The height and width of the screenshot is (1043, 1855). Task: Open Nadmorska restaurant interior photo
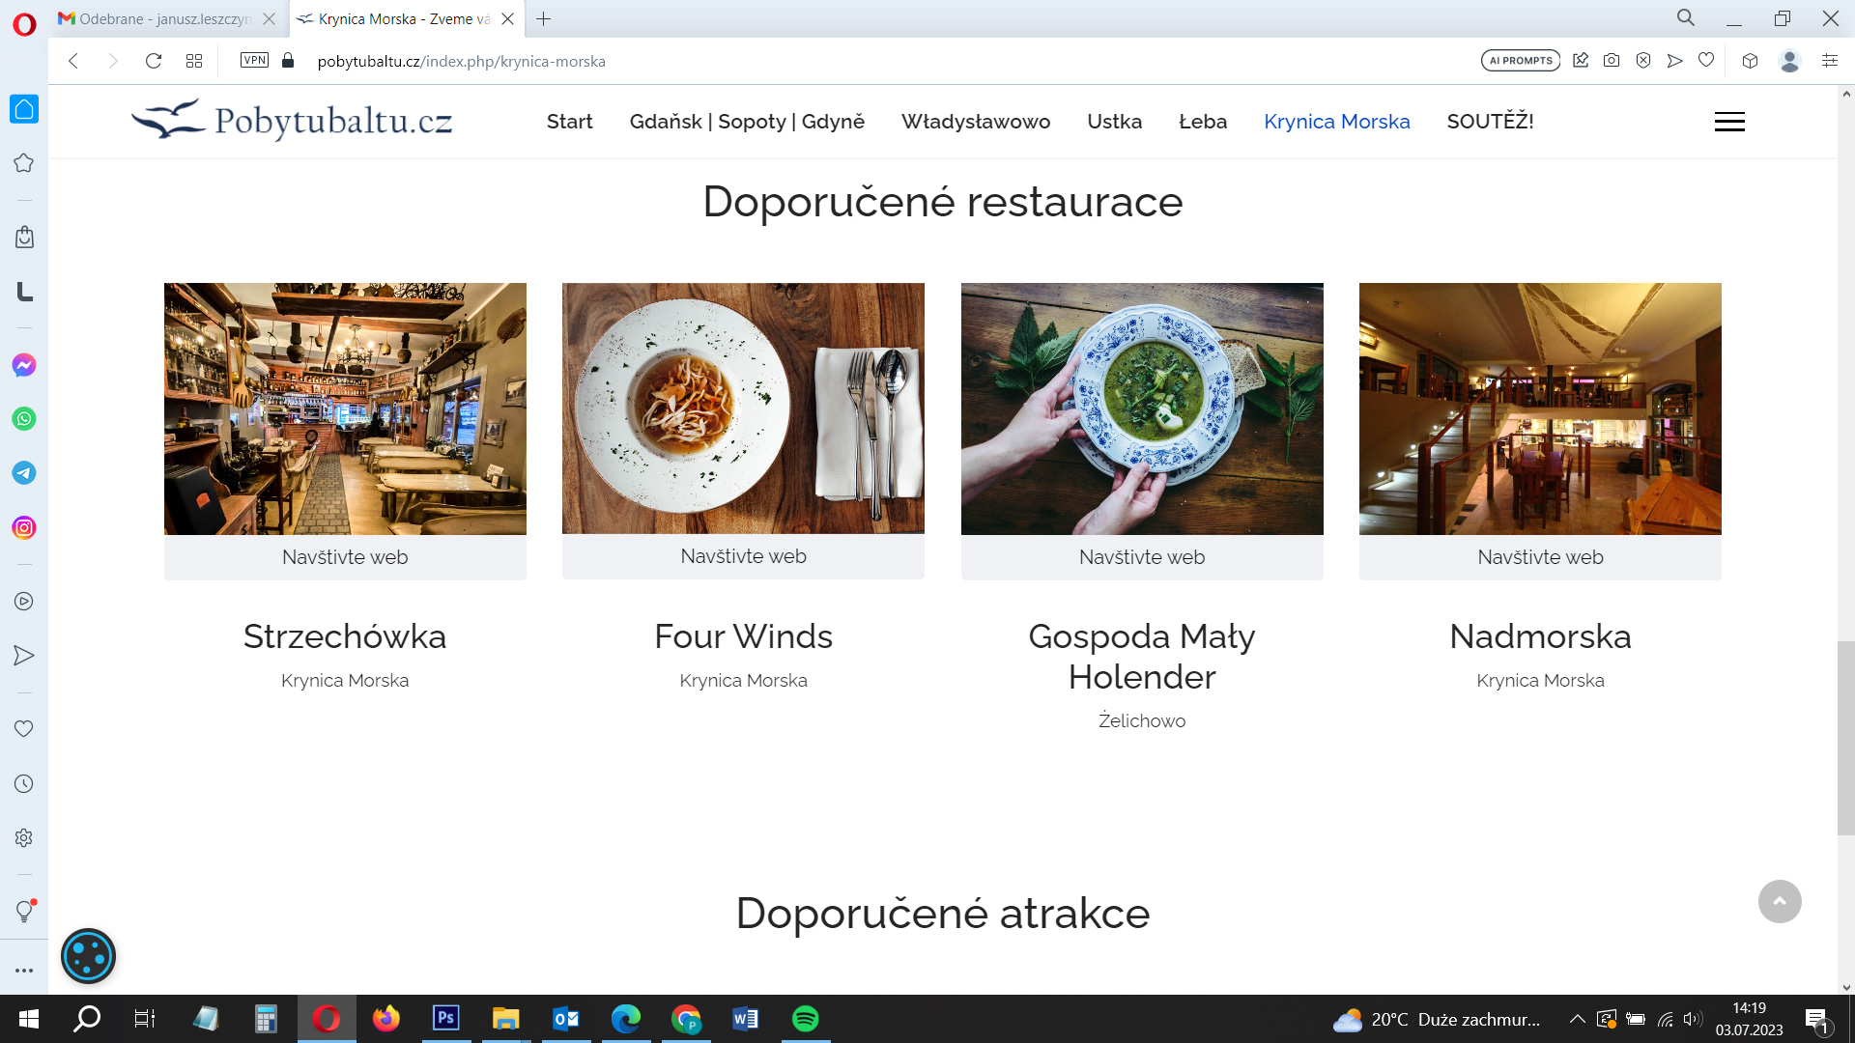click(1540, 409)
